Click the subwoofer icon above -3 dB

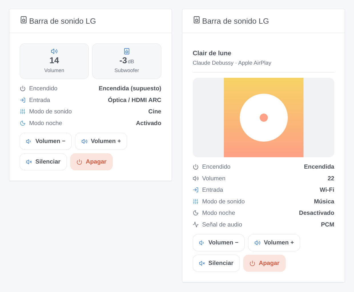pos(127,51)
